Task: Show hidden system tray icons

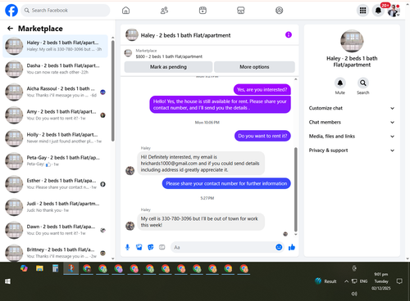Action: pyautogui.click(x=346, y=281)
